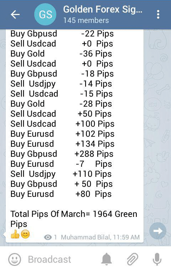This screenshot has width=171, height=272.
Task: Tap the forward share arrow button
Action: (x=158, y=231)
